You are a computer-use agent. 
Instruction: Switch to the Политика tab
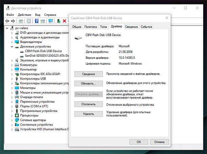[x=90, y=27]
